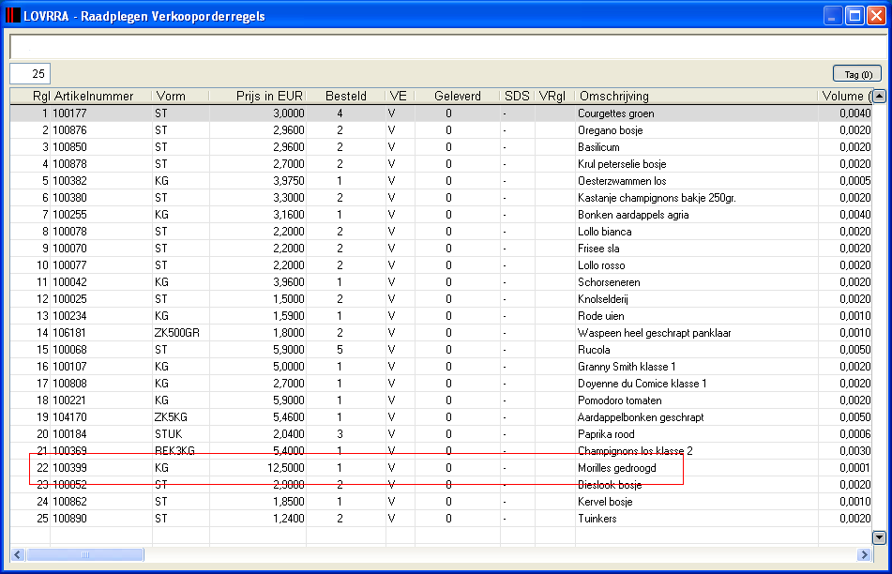Viewport: 892px width, 574px height.
Task: Select Champignons los klasse 2 row
Action: tap(441, 450)
